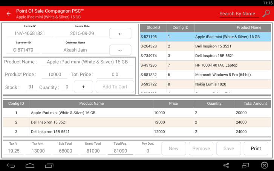Click Config ID header in stock table
The height and width of the screenshot is (171, 274).
tap(180, 27)
